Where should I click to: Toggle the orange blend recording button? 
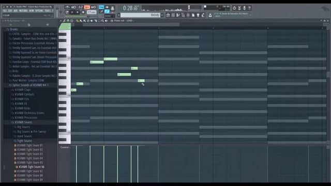coord(87,7)
